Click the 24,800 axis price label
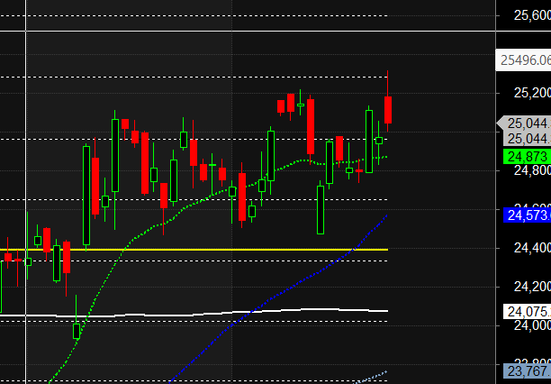 click(x=532, y=170)
